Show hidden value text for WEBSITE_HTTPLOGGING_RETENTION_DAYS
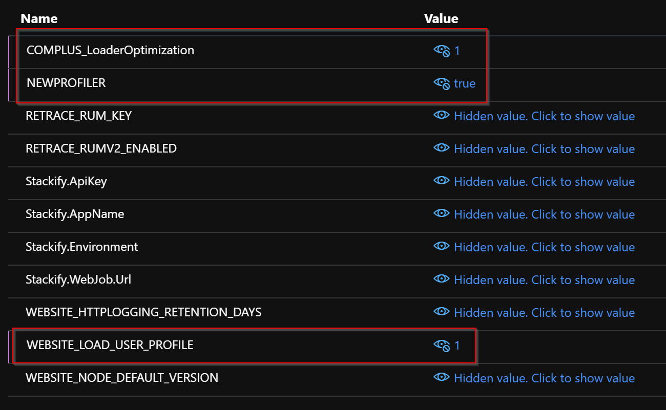Screen dimensions: 666x410 click(x=545, y=313)
